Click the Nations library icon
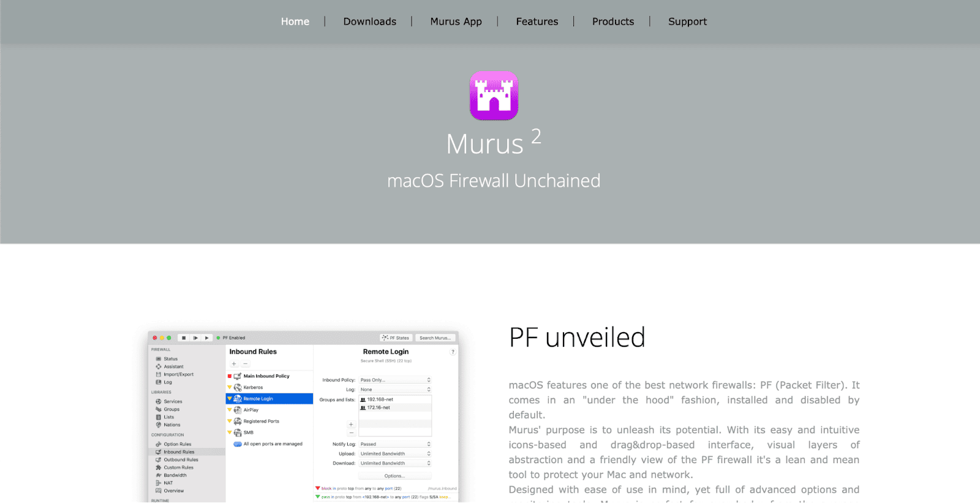This screenshot has width=980, height=503. click(159, 425)
